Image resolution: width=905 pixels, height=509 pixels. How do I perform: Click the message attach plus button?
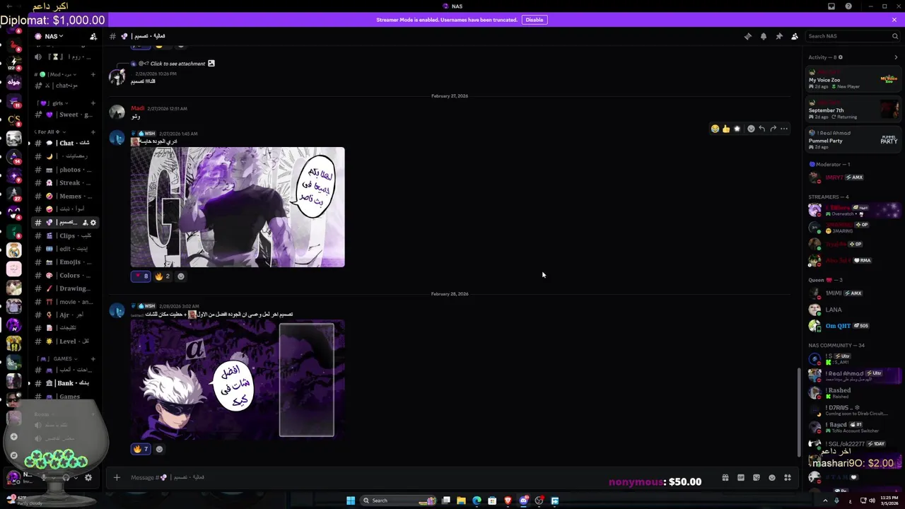point(117,478)
